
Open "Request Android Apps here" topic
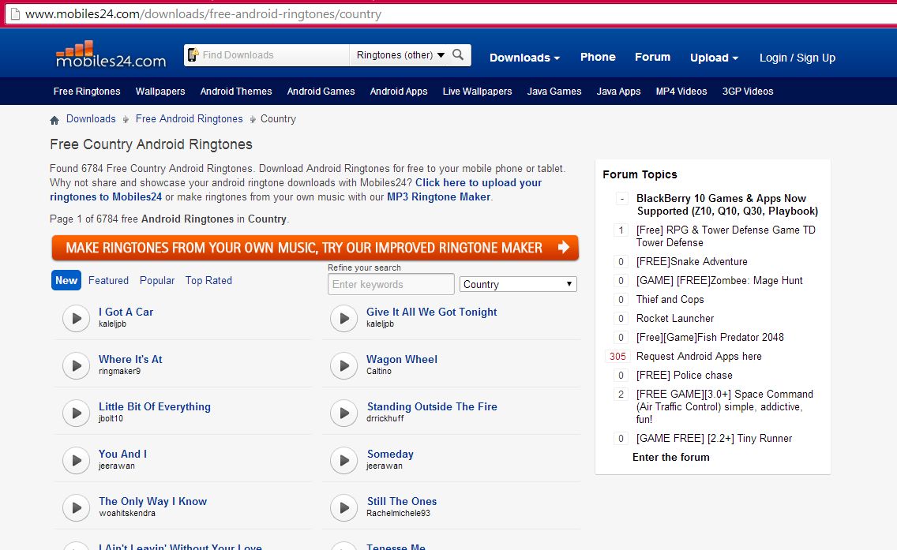tap(699, 356)
